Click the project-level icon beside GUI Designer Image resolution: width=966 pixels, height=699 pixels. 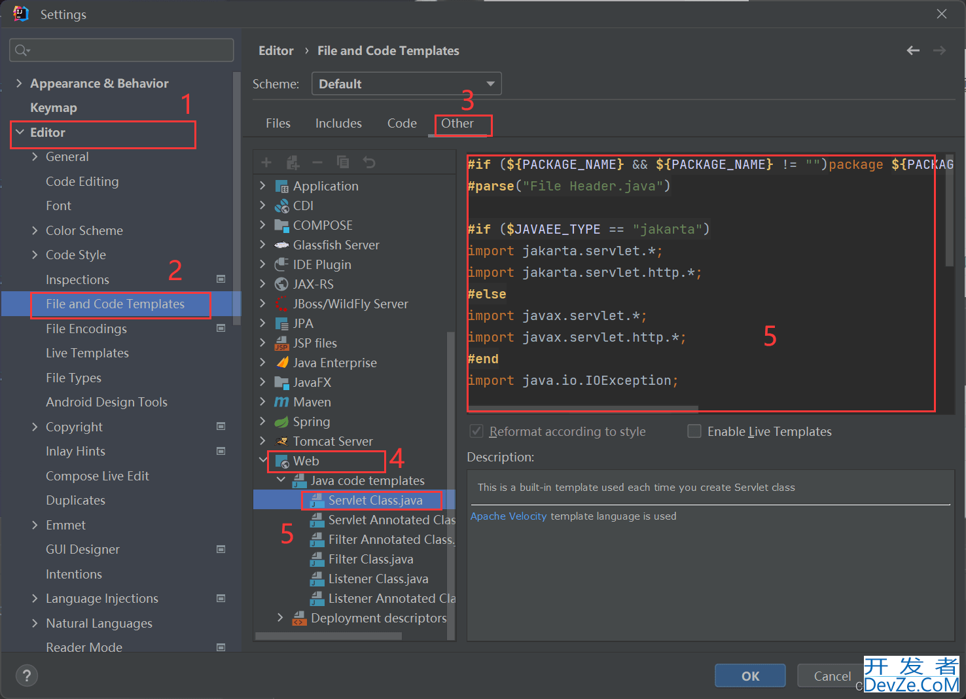pyautogui.click(x=221, y=550)
